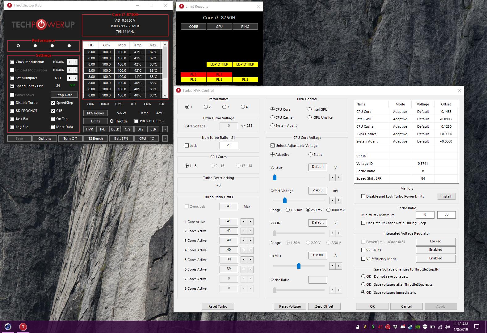The height and width of the screenshot is (333, 487).
Task: Click the Limit Reasons title bar logo
Action: click(181, 6)
